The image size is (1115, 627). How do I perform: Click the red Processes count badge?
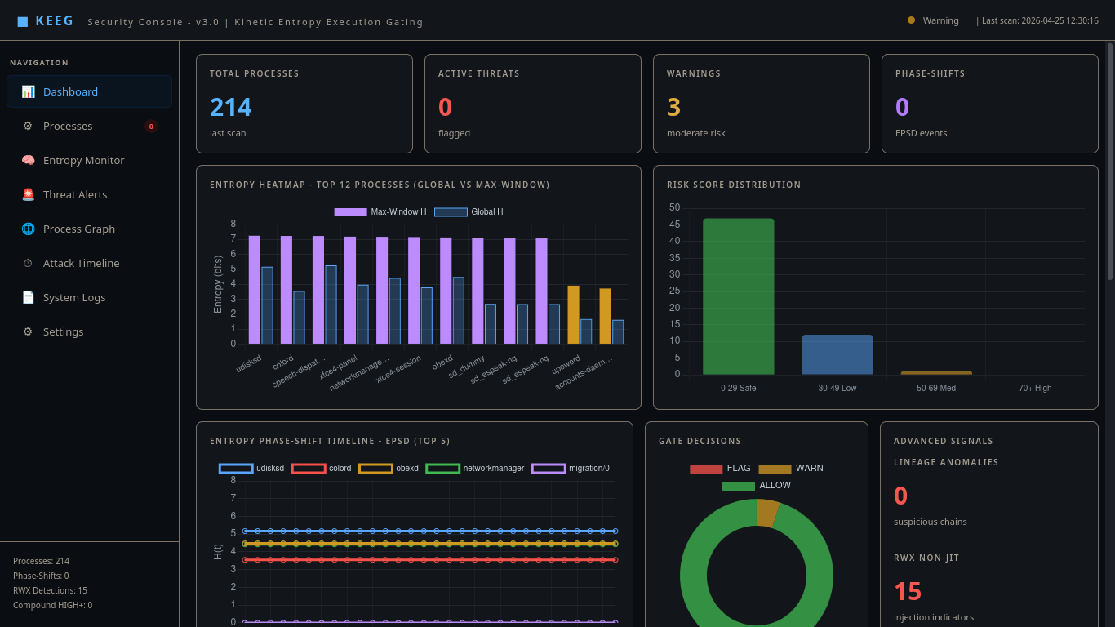[151, 126]
